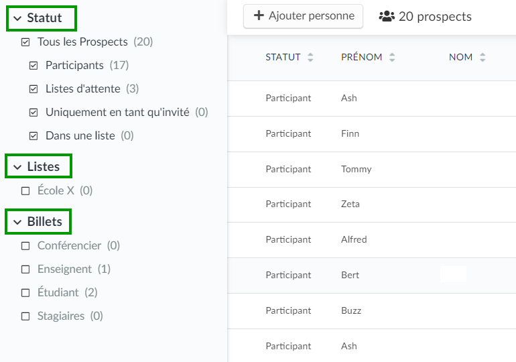Viewport: 516px width, 362px height.
Task: Enable the Enseignent ticket filter
Action: pyautogui.click(x=25, y=269)
